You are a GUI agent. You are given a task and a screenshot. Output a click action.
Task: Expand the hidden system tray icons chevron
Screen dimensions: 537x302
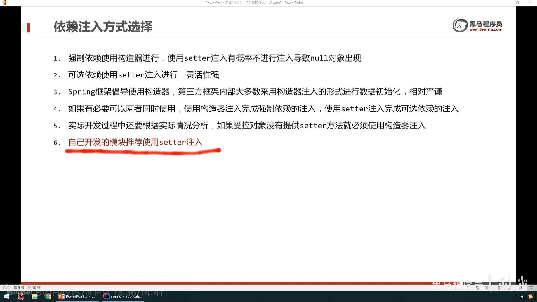point(516,296)
